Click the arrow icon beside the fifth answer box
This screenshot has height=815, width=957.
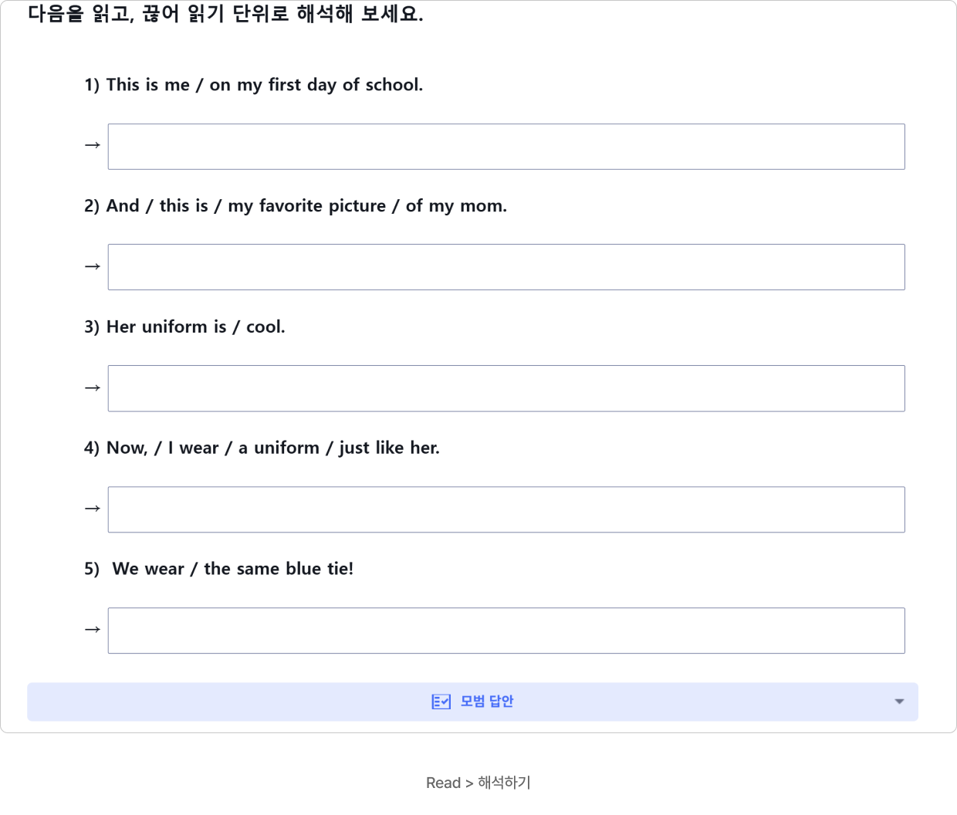click(x=93, y=630)
